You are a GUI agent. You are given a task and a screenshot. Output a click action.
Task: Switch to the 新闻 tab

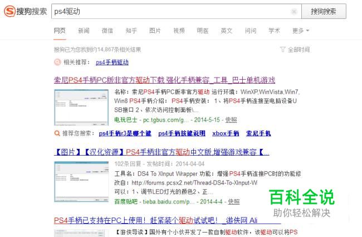point(84,31)
